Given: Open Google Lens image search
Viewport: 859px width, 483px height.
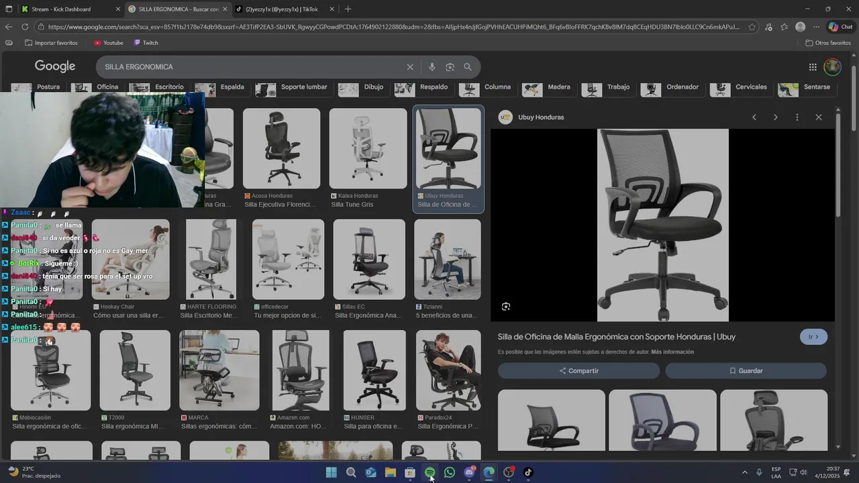Looking at the screenshot, I should [x=450, y=67].
